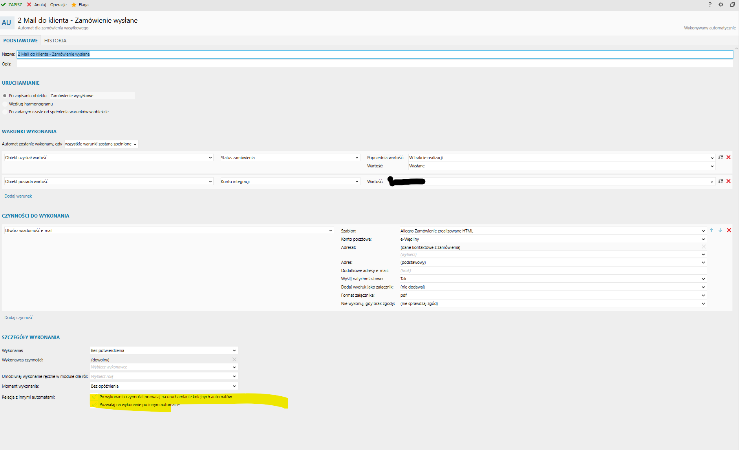Open the Moment wykonania dropdown

[234, 386]
